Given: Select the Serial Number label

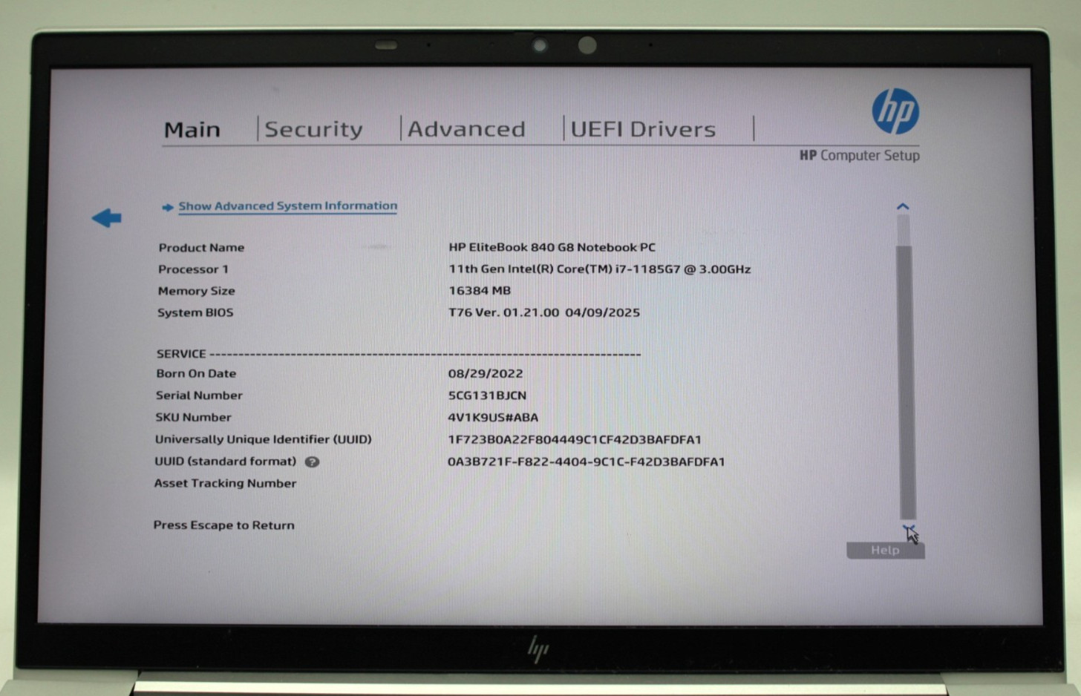Looking at the screenshot, I should pyautogui.click(x=199, y=395).
